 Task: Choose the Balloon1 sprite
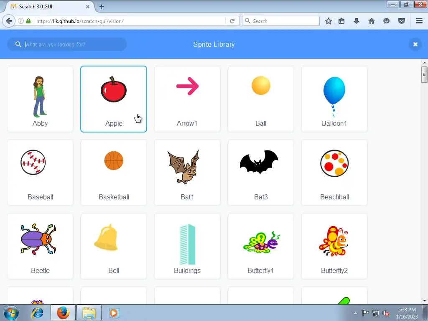click(334, 99)
